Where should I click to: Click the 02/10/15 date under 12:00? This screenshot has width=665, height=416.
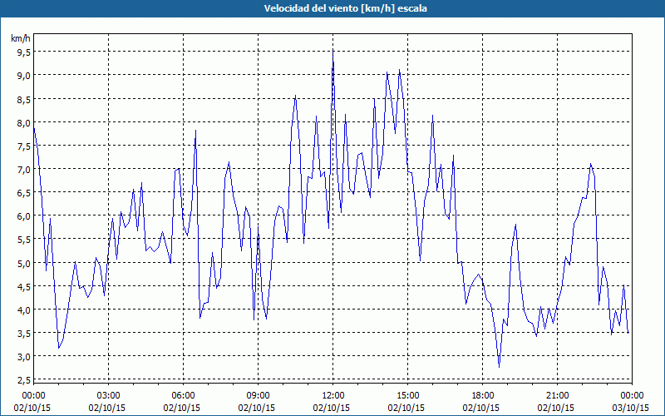[x=332, y=408]
